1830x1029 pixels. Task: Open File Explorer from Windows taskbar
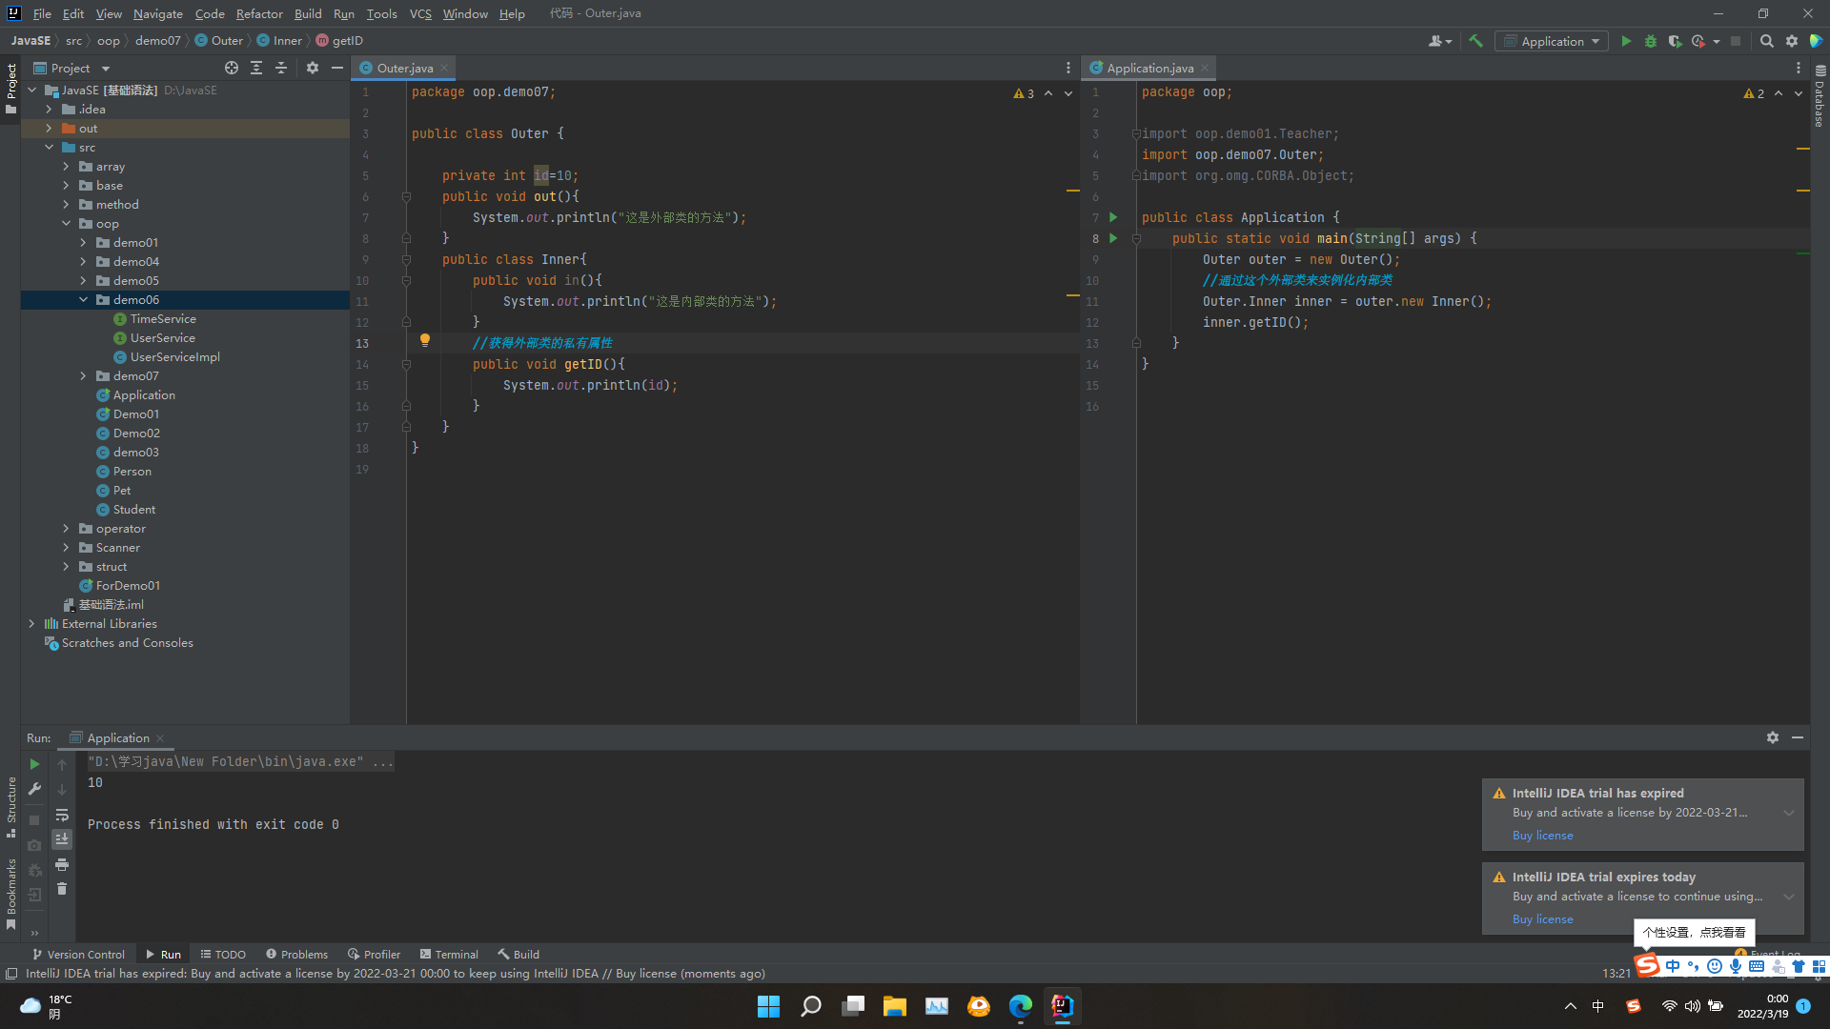click(x=894, y=1006)
